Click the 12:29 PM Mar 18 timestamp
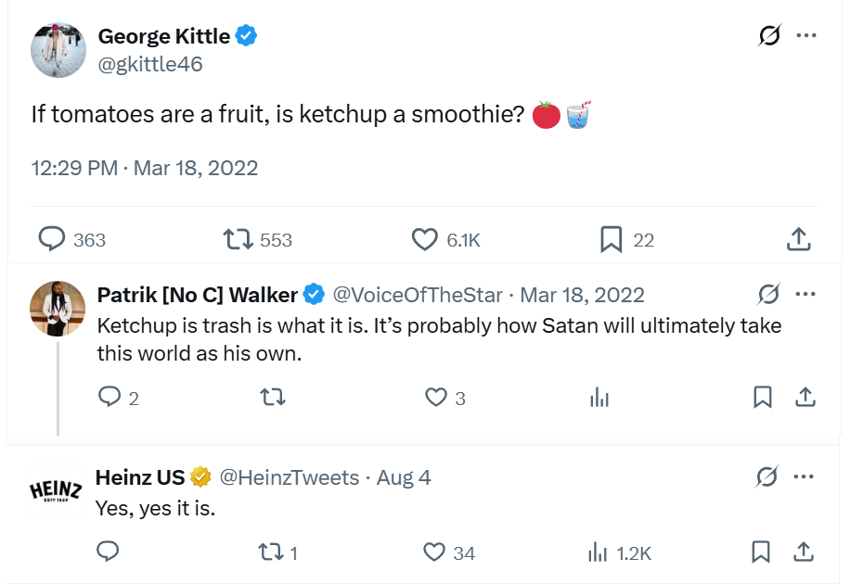Image resolution: width=850 pixels, height=584 pixels. pos(145,168)
